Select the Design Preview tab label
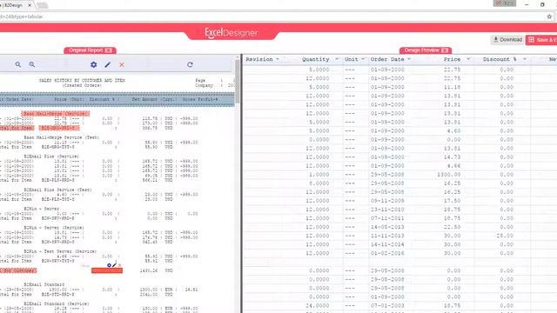The height and width of the screenshot is (313, 557). pyautogui.click(x=421, y=50)
